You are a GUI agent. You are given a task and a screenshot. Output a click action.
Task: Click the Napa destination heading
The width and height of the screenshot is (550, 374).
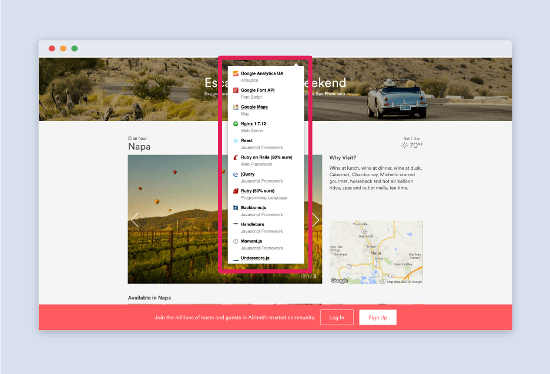coord(139,147)
